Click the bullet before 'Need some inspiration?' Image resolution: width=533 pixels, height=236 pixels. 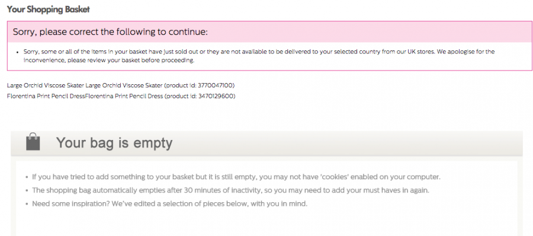pyautogui.click(x=27, y=205)
